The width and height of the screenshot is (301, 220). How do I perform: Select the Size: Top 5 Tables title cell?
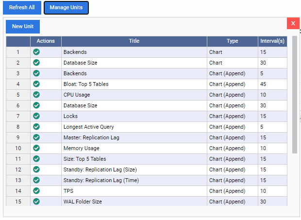[85, 159]
